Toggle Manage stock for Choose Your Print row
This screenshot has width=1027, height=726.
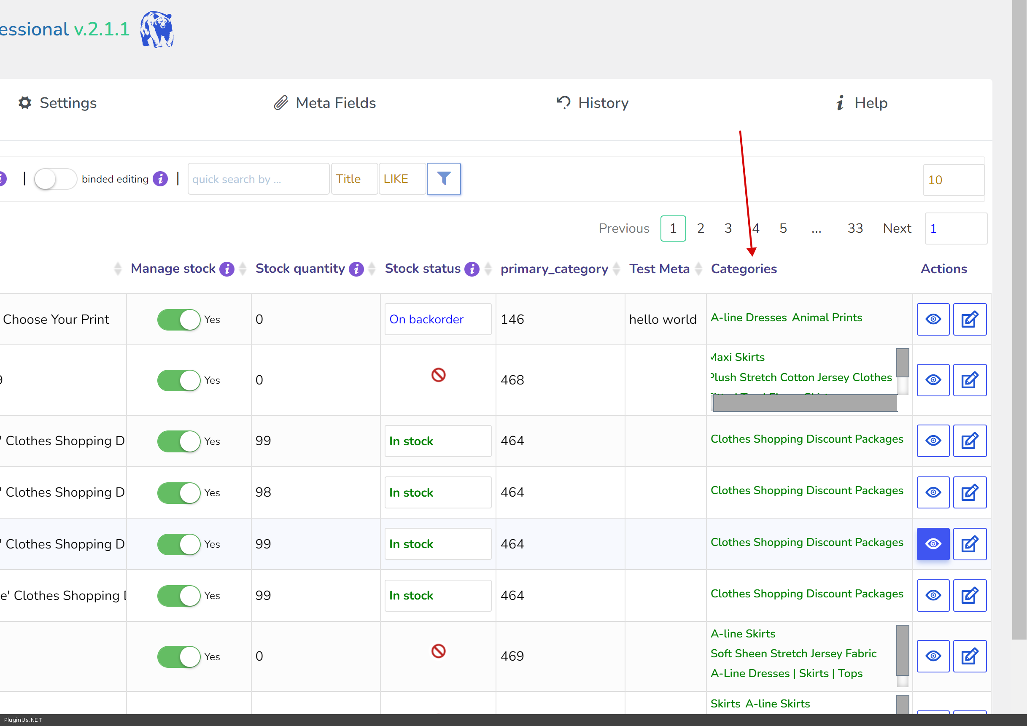(178, 320)
